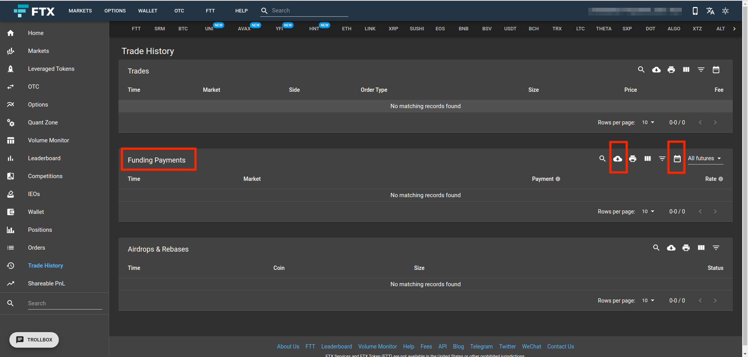748x357 pixels.
Task: Download Airdrops & Rebases CSV
Action: point(671,248)
